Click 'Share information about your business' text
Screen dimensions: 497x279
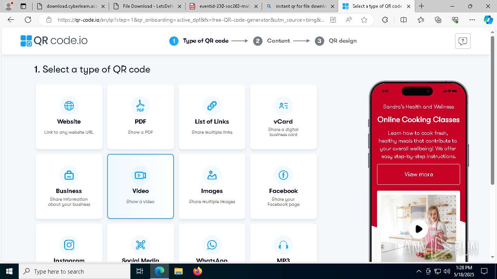click(69, 201)
